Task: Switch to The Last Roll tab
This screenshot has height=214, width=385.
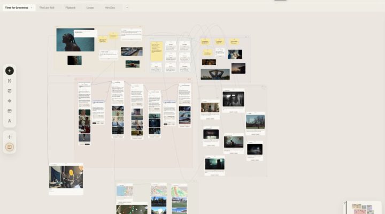Action: pos(47,7)
